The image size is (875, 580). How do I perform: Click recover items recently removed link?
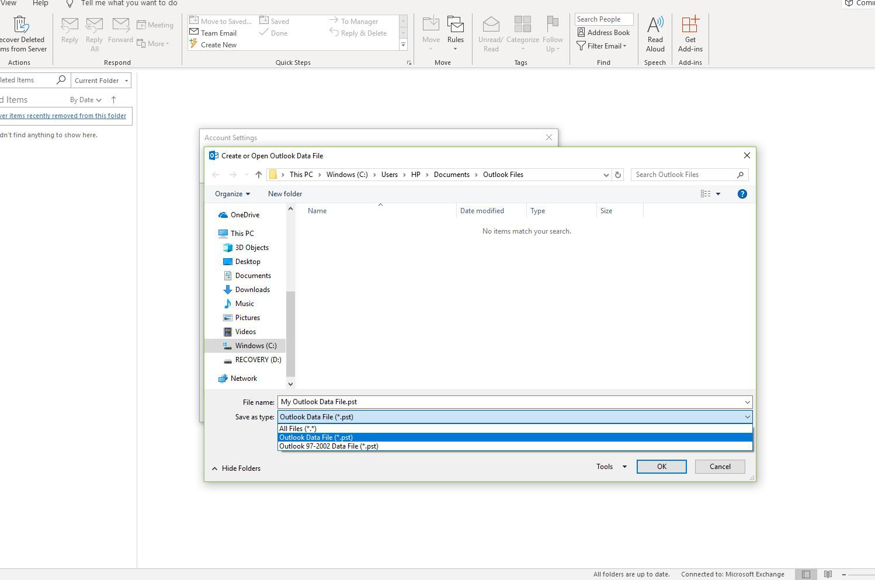point(63,116)
